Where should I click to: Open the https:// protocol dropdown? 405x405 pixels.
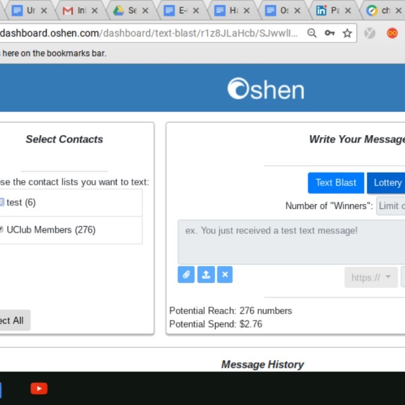click(x=371, y=278)
